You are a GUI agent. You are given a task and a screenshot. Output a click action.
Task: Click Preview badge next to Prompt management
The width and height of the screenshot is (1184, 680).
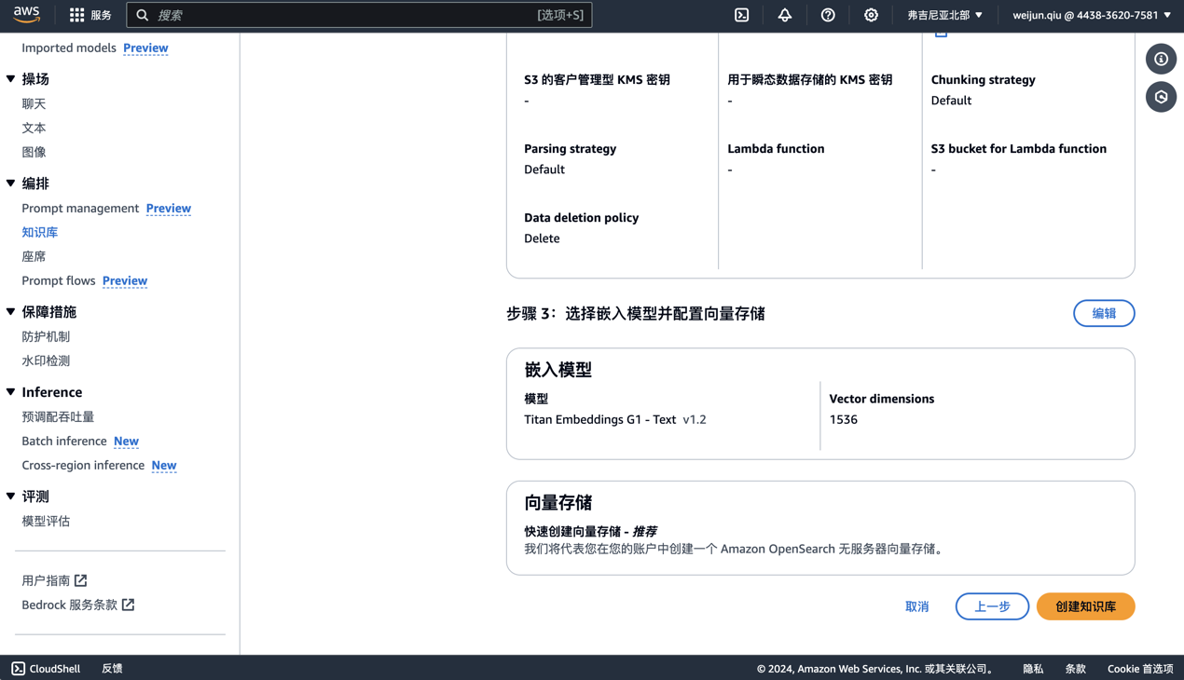click(x=169, y=208)
